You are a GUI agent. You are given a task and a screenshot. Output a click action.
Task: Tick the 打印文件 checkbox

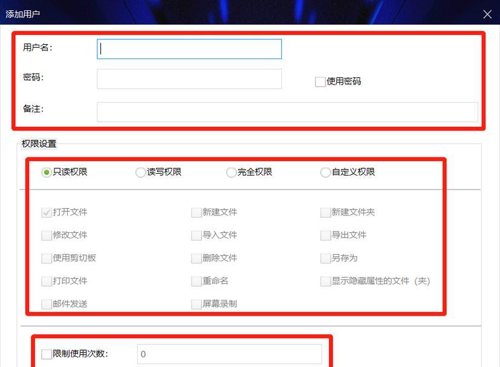pyautogui.click(x=47, y=281)
